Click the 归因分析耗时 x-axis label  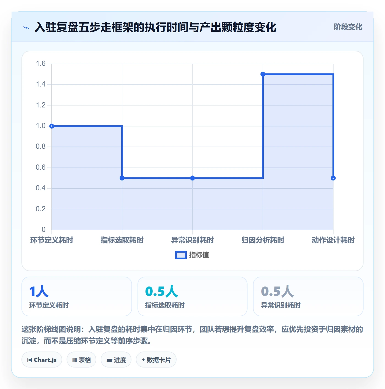263,240
